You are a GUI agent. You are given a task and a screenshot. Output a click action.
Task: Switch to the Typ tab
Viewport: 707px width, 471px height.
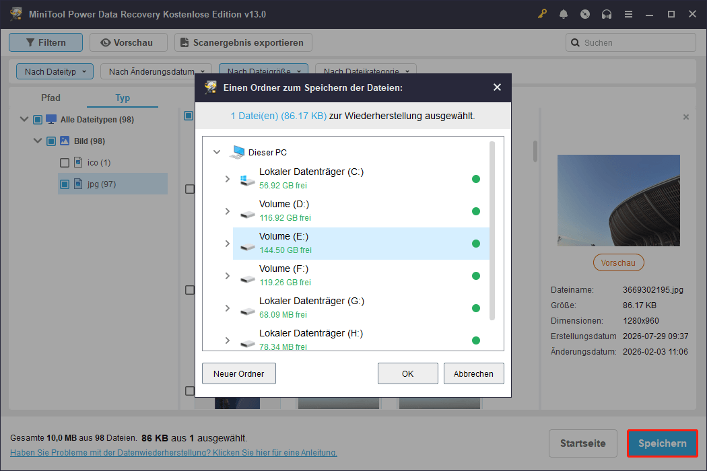click(x=122, y=98)
